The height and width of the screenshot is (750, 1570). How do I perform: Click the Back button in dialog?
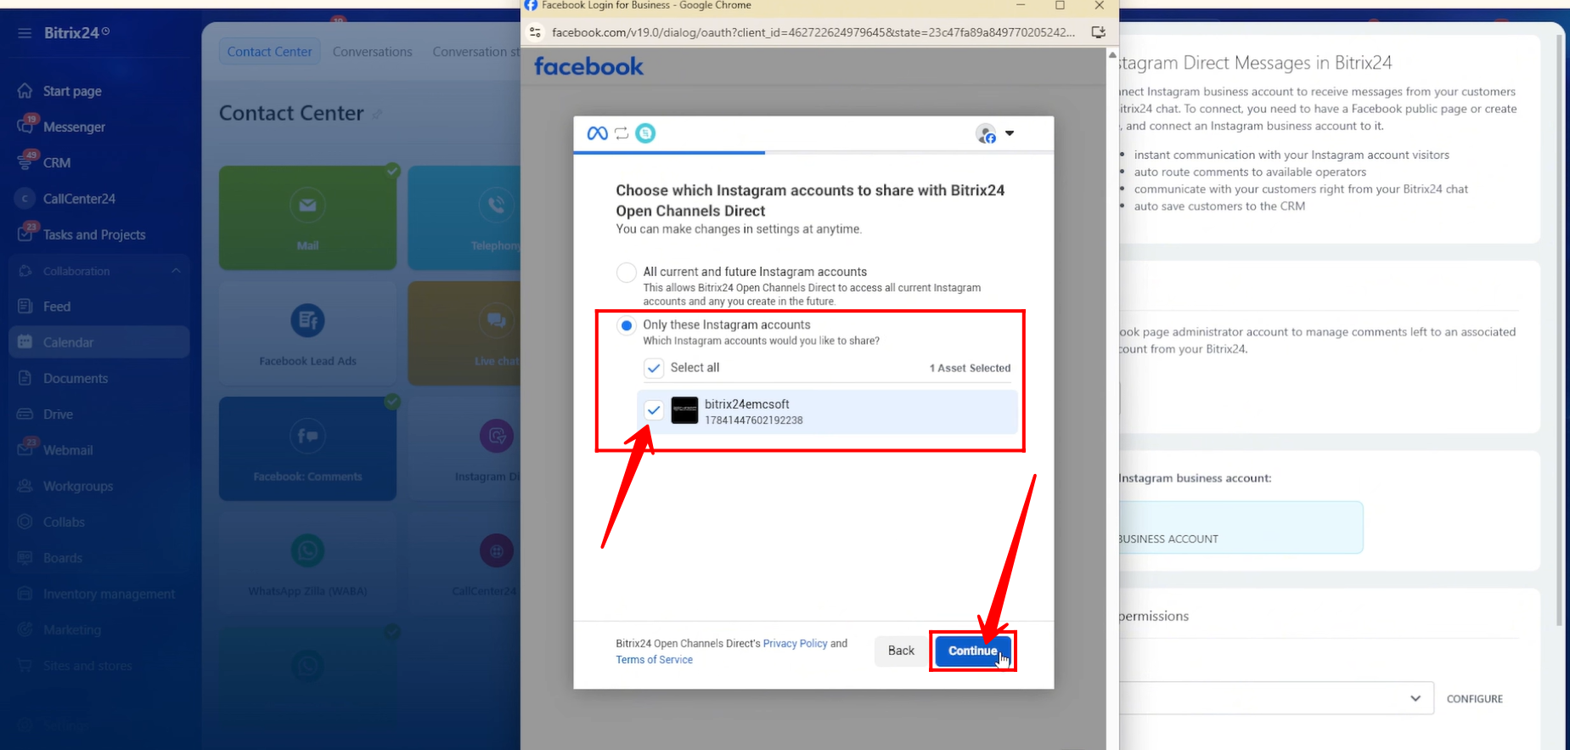click(901, 651)
